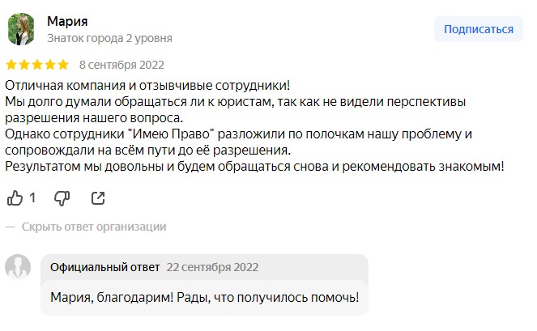Click the third rating star
537x331 pixels.
point(37,64)
